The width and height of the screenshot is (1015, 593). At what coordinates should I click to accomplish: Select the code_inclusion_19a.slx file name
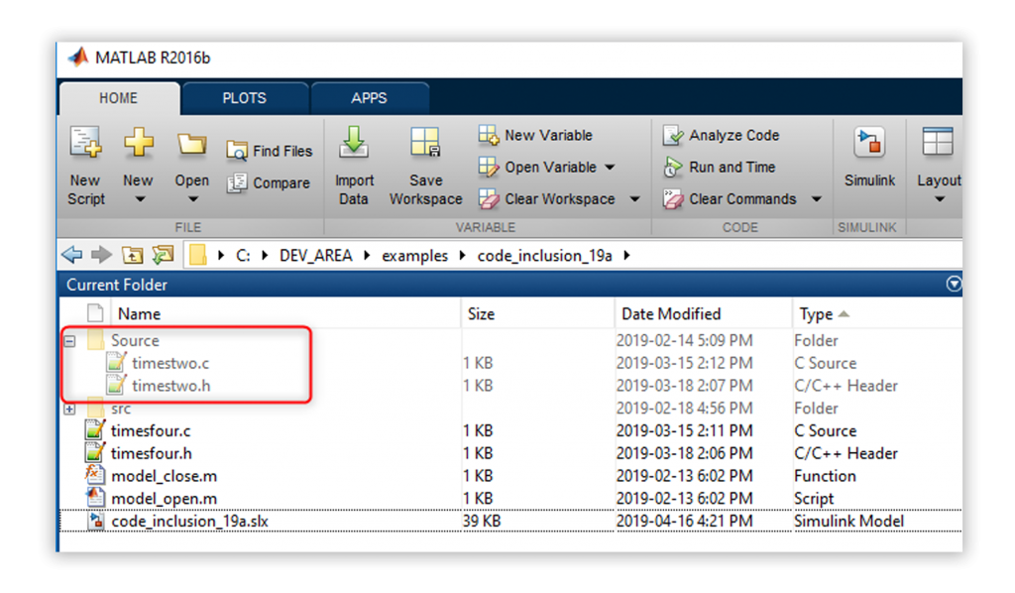point(189,522)
